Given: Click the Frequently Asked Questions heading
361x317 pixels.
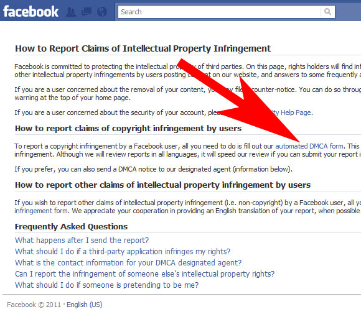Looking at the screenshot, I should point(71,227).
